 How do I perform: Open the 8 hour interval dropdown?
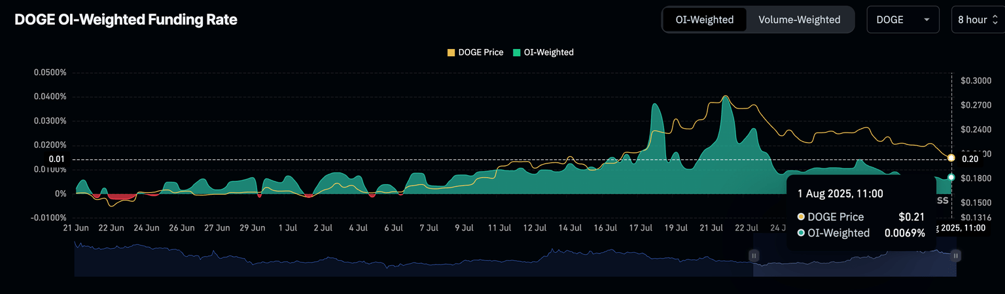click(x=978, y=20)
